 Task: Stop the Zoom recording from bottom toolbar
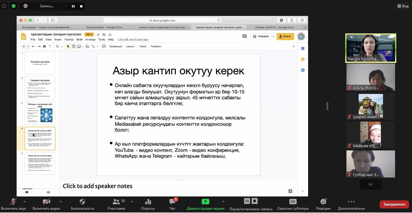(x=255, y=201)
